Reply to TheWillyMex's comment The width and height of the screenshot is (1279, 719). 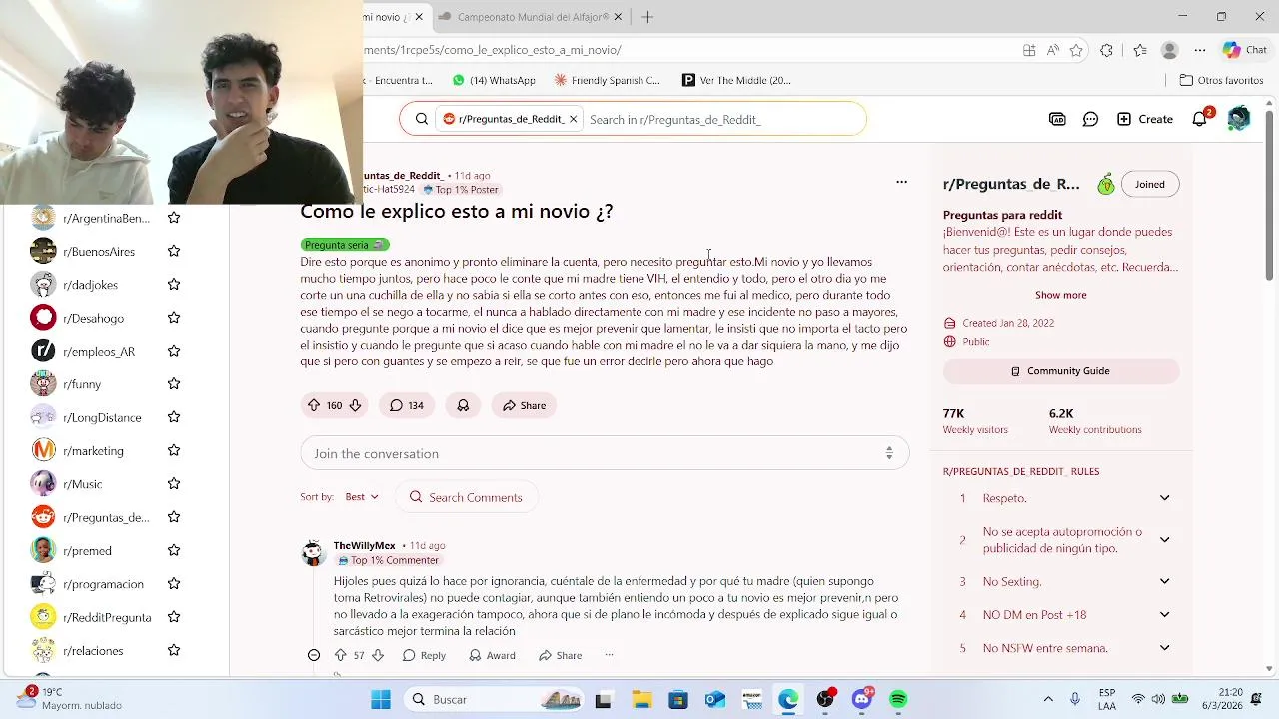[424, 655]
